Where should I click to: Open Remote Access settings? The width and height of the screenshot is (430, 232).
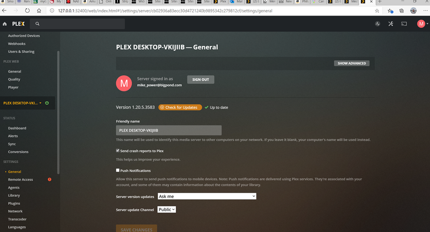click(20, 180)
